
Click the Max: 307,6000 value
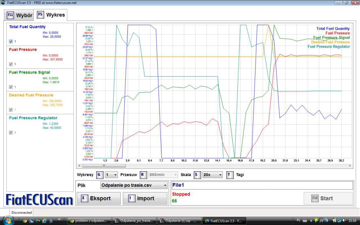coord(53,59)
